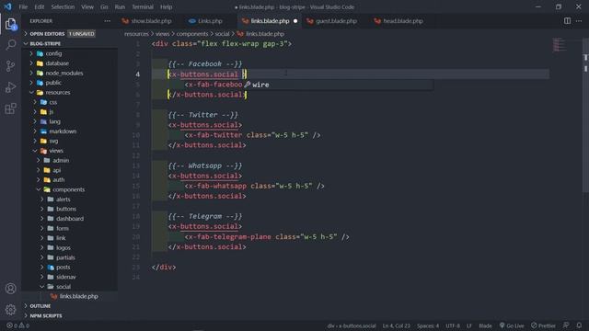The image size is (589, 331).
Task: Collapse the components folder
Action: [69, 189]
